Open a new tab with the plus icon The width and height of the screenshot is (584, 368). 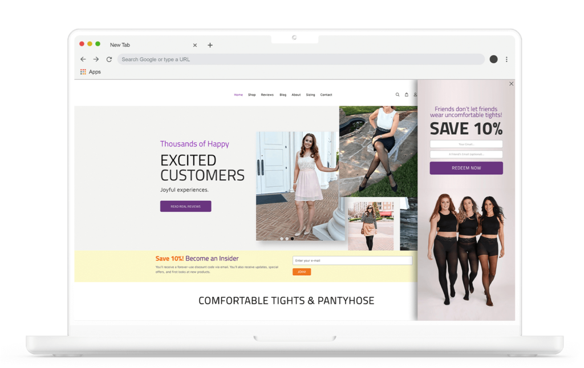[x=210, y=45]
